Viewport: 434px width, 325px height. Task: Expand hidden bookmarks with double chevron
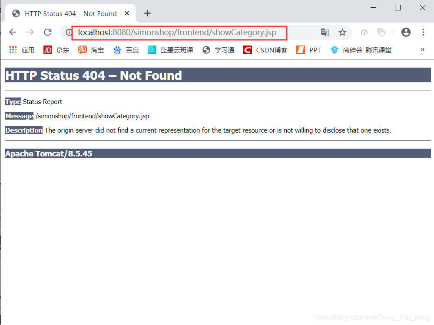(x=423, y=50)
